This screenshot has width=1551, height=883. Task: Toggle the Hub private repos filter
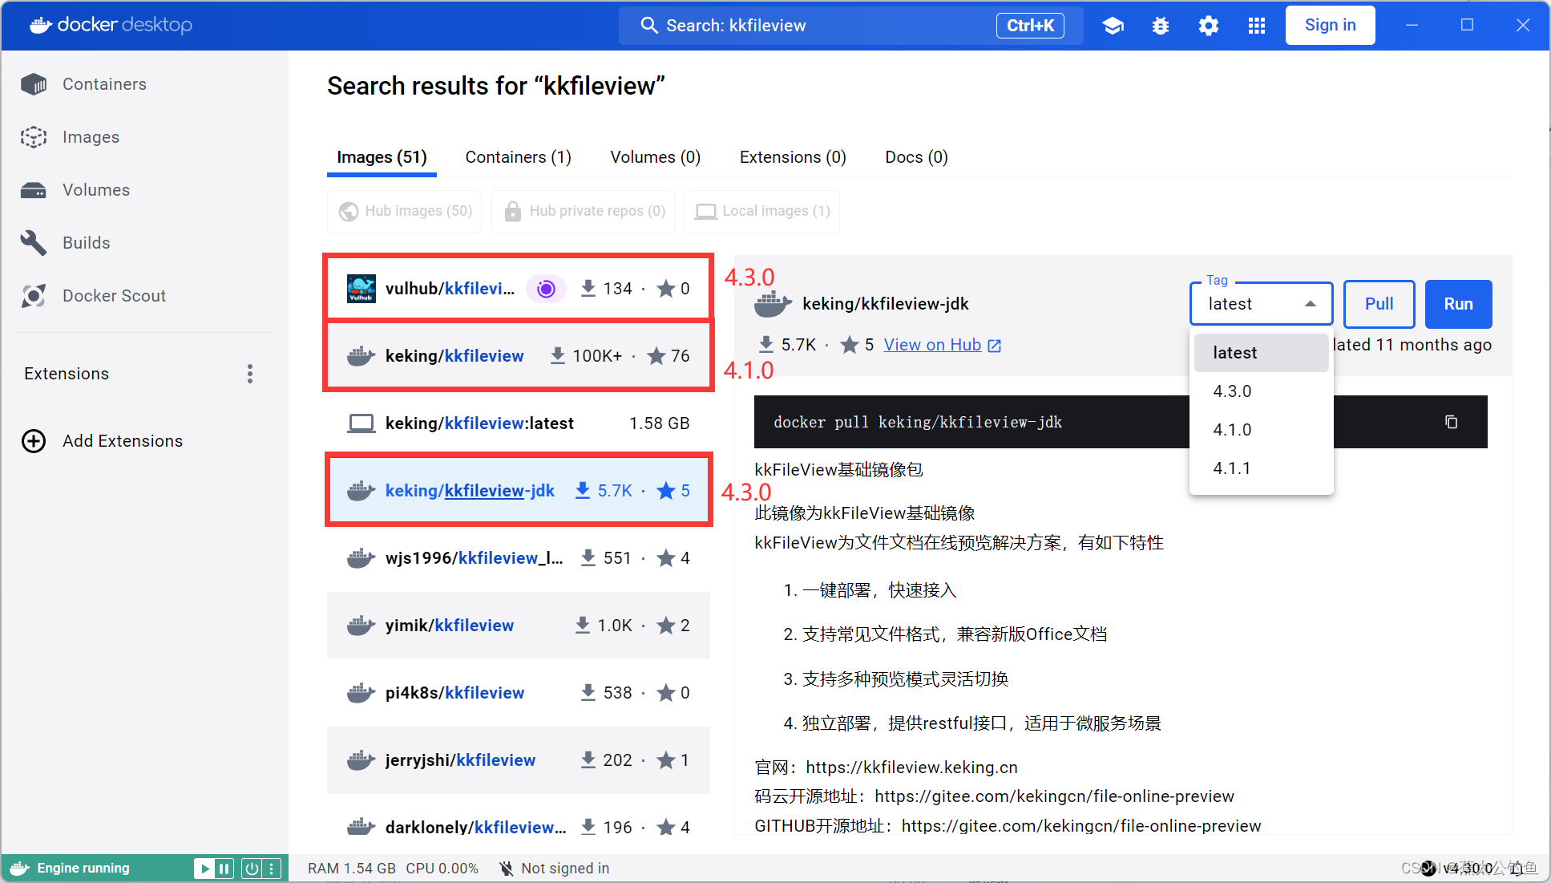[x=583, y=211]
